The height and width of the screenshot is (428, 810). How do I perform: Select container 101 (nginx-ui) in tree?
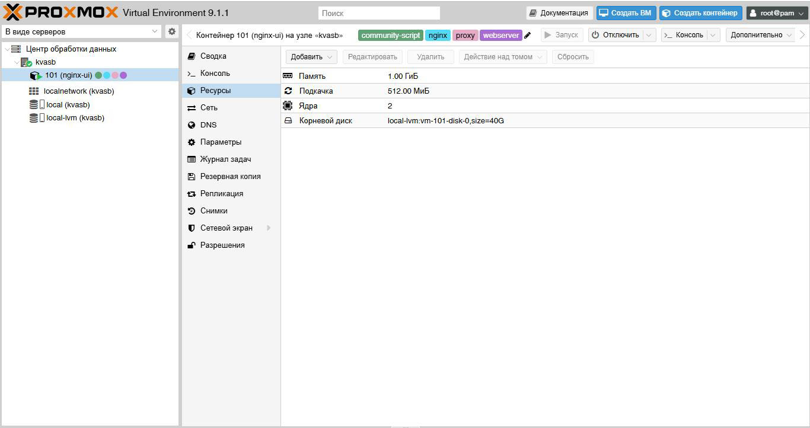(68, 75)
